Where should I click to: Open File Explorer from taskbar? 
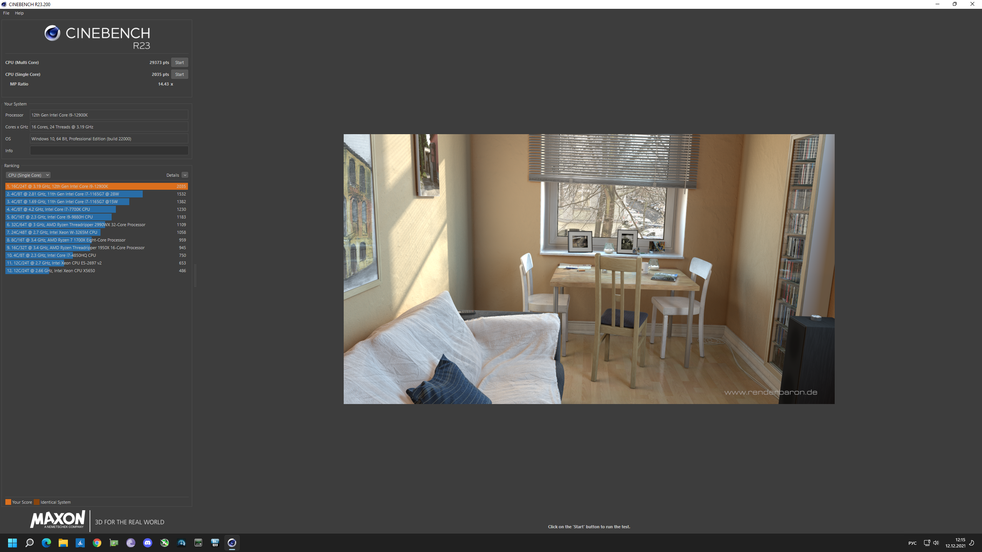pos(63,543)
